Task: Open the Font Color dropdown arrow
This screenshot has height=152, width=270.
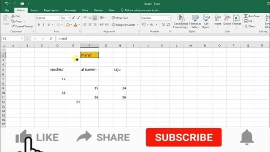Action: 79,25
